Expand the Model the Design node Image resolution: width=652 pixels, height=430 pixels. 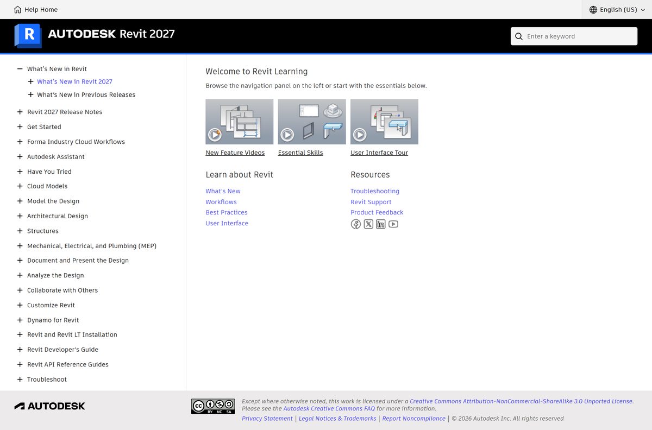pos(20,201)
